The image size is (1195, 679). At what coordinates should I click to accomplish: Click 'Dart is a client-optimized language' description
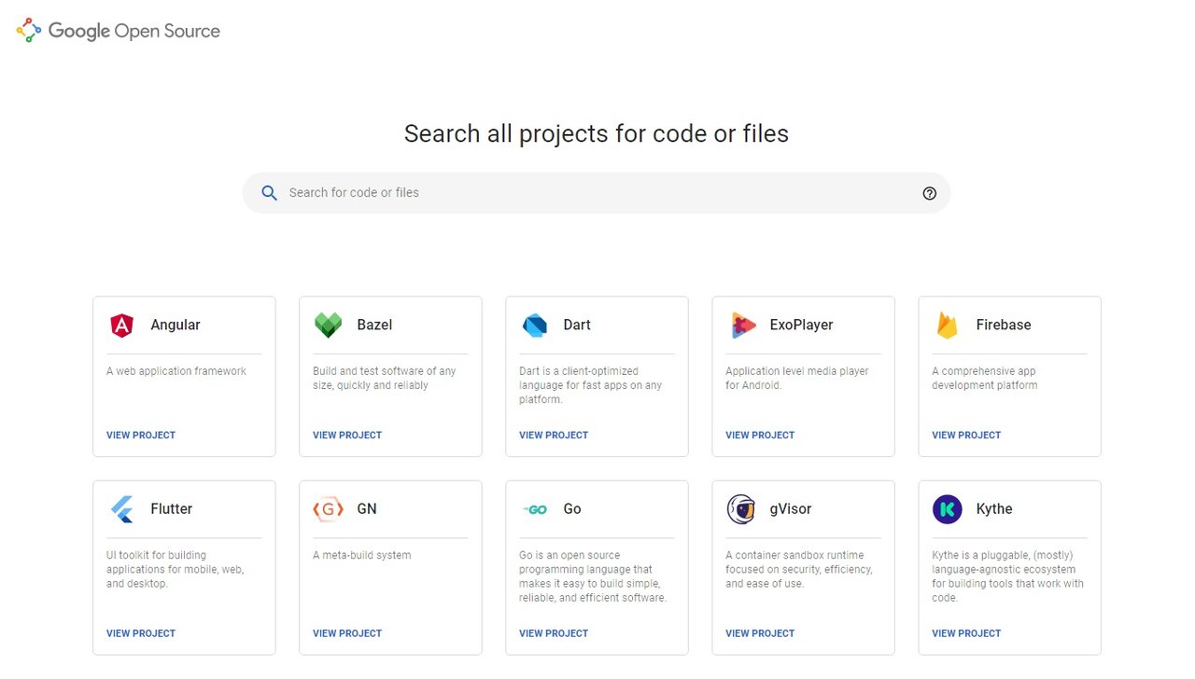click(590, 385)
